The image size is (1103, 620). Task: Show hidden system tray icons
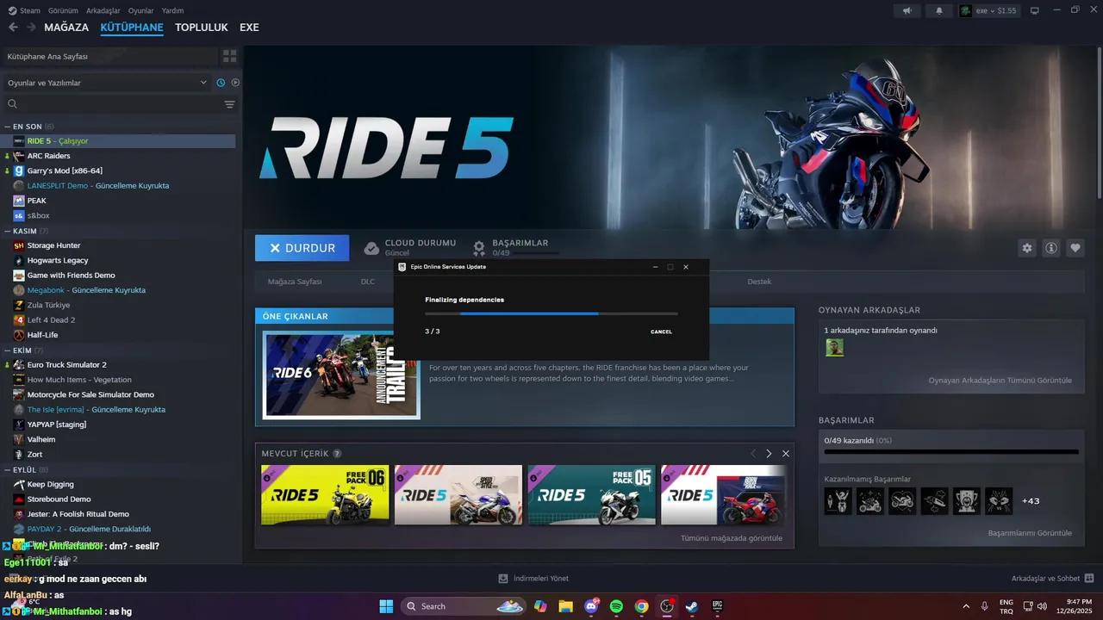click(965, 606)
